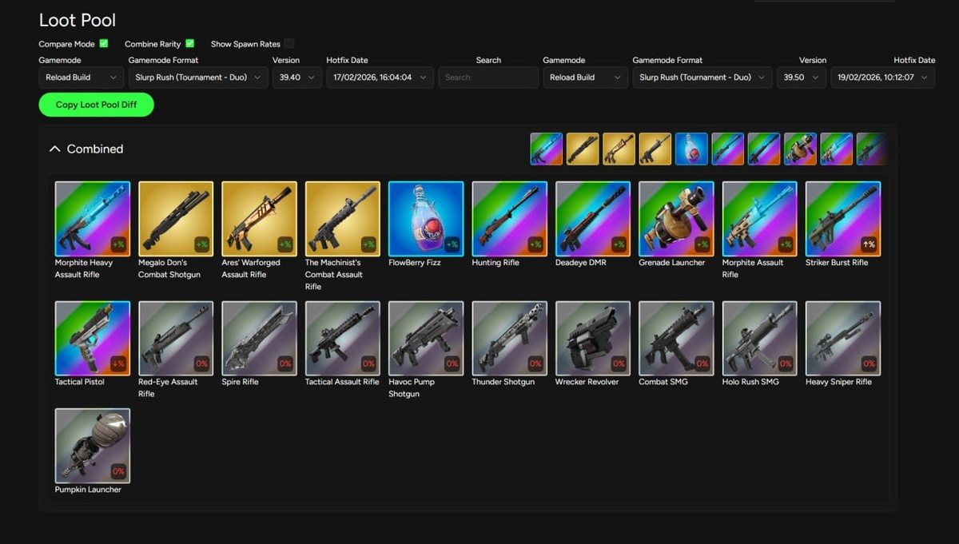The image size is (959, 544).
Task: Select the Red-Eye Assault Rifle tile
Action: (x=176, y=338)
